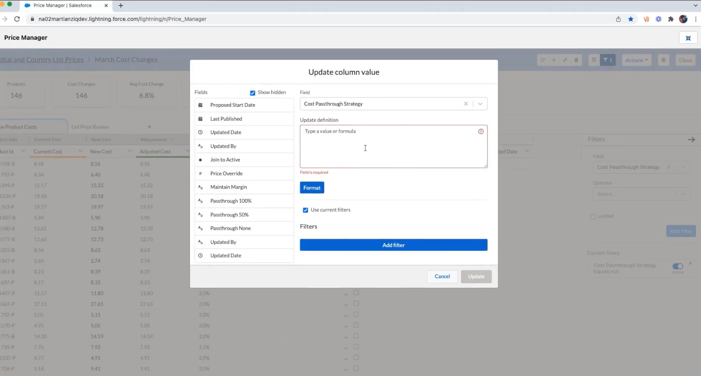Tick the row checkbox beside 5.11 adjusted cost
The width and height of the screenshot is (701, 376).
356,315
